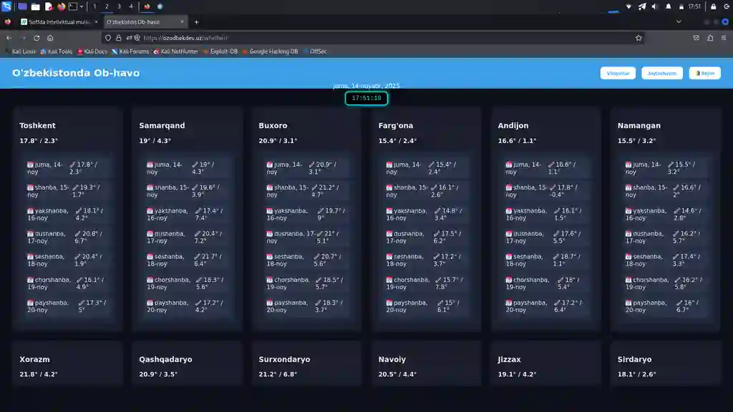Bookmark this page with the star icon
Viewport: 733px width, 412px height.
[639, 38]
